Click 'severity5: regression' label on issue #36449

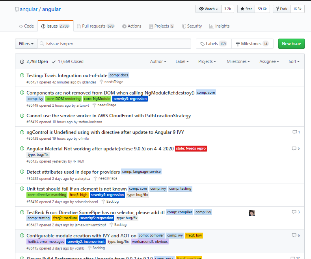tap(130, 99)
